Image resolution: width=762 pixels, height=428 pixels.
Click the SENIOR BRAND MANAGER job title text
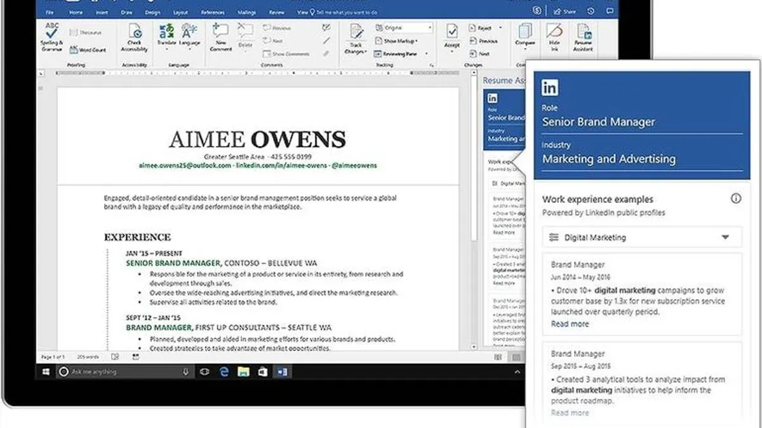coord(173,263)
